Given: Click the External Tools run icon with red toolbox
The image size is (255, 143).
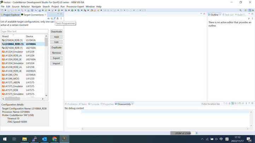Looking at the screenshot, I should 85,10.
